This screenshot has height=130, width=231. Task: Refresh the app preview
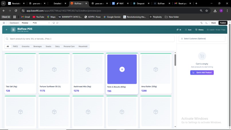57,23
